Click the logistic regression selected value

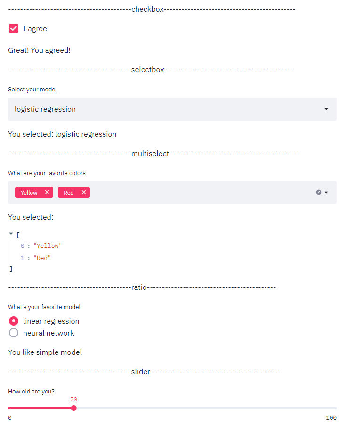click(x=45, y=109)
